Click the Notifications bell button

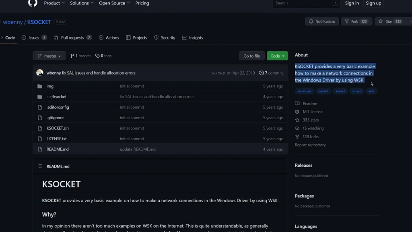(x=322, y=21)
